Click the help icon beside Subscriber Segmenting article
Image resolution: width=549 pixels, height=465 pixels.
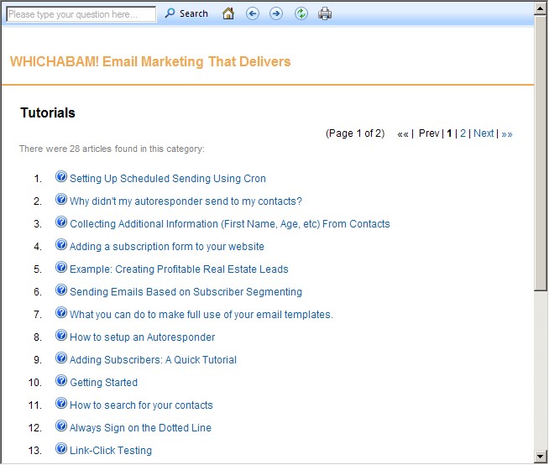coord(61,290)
